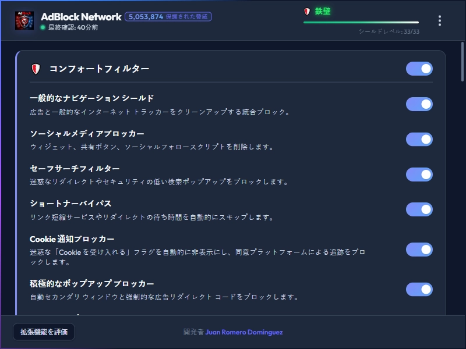Click description リンク短縮サービス text
466x349 pixels.
152,217
